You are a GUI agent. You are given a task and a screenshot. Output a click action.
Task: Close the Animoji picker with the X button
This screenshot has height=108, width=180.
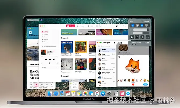click(x=119, y=57)
